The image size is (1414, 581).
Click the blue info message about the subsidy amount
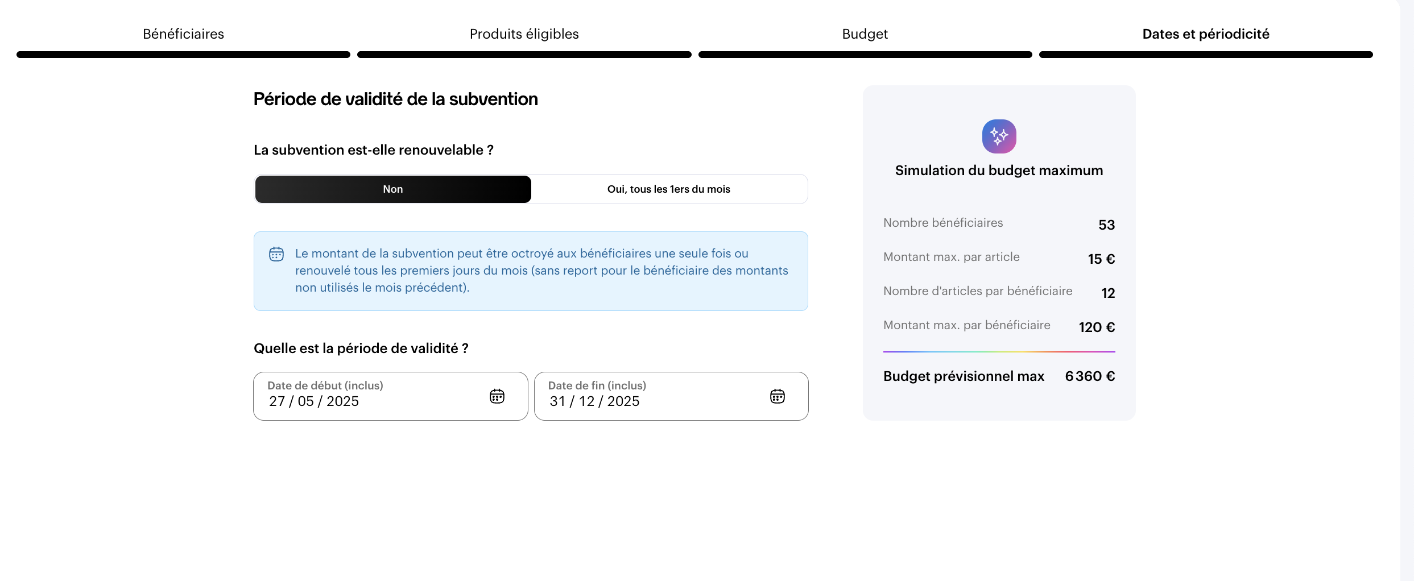point(531,271)
